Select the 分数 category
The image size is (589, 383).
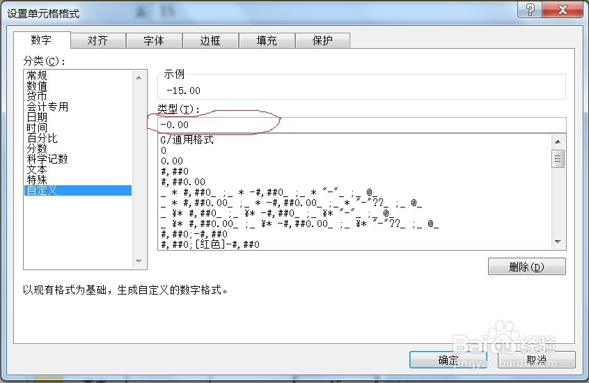click(78, 148)
